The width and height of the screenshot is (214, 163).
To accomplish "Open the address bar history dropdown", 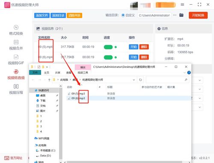I will [x=134, y=80].
